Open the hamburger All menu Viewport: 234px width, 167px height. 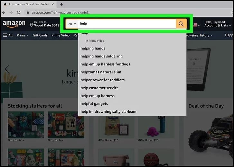[x=8, y=35]
